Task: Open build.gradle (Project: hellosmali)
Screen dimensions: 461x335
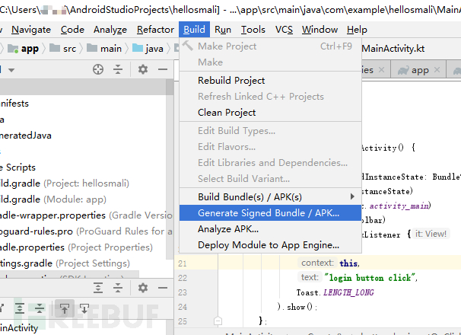Action: click(x=65, y=183)
